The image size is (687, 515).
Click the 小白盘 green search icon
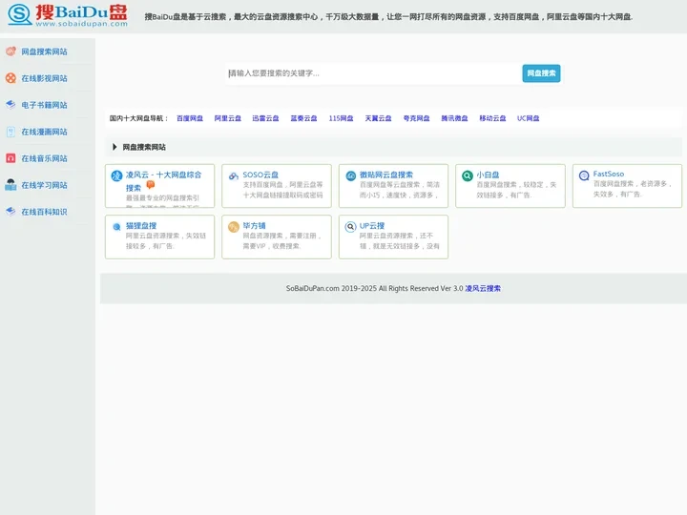click(468, 175)
